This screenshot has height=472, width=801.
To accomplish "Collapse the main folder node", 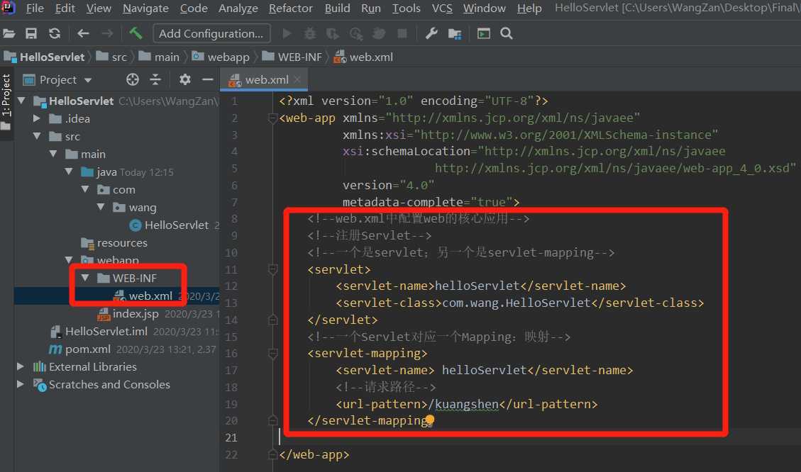I will (x=53, y=154).
